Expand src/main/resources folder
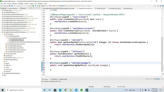164x92 pixels. pyautogui.click(x=3, y=54)
